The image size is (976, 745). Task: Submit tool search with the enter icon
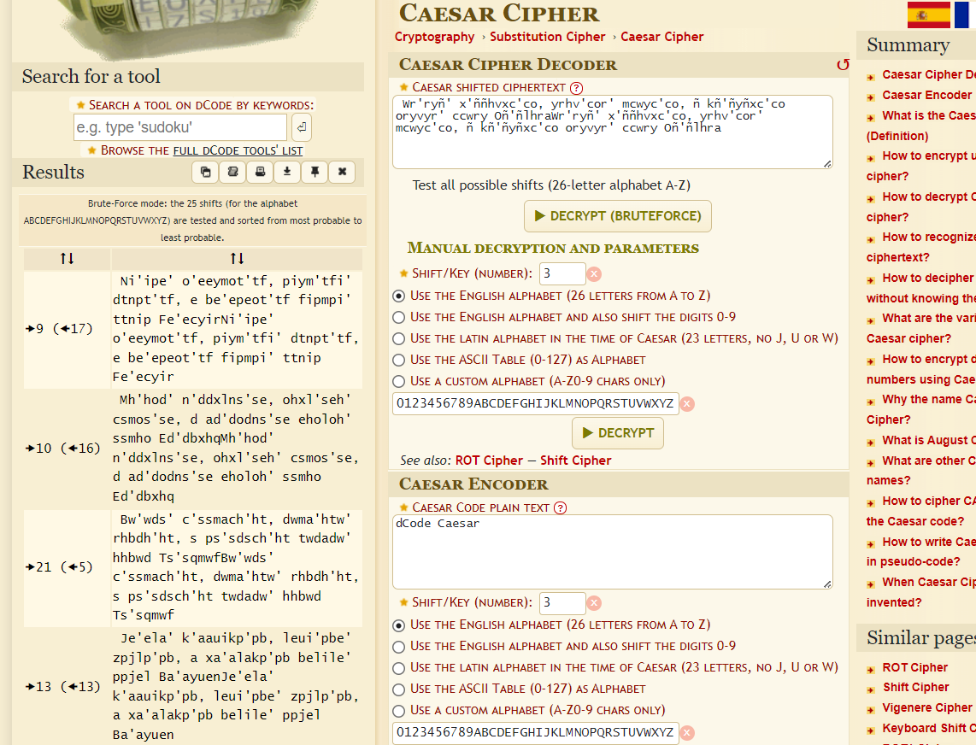pos(302,127)
